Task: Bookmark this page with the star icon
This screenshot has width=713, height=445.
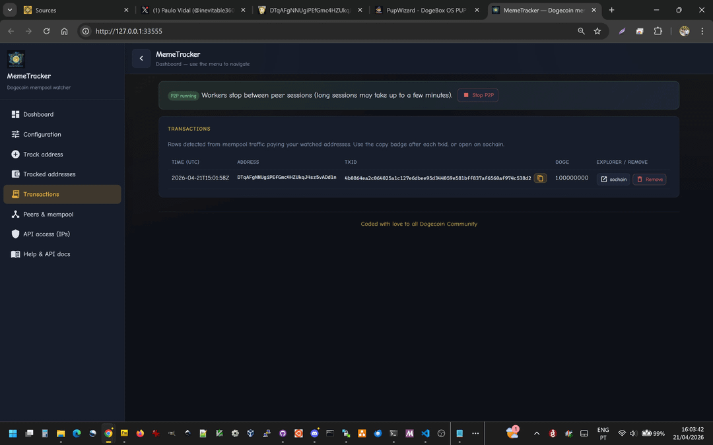Action: click(x=597, y=31)
